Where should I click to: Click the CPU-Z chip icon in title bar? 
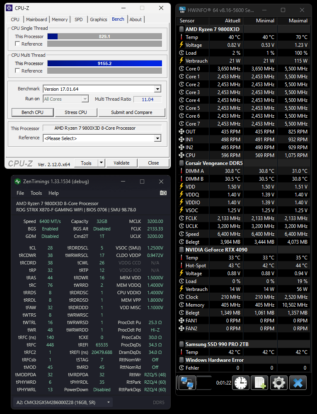9,8
